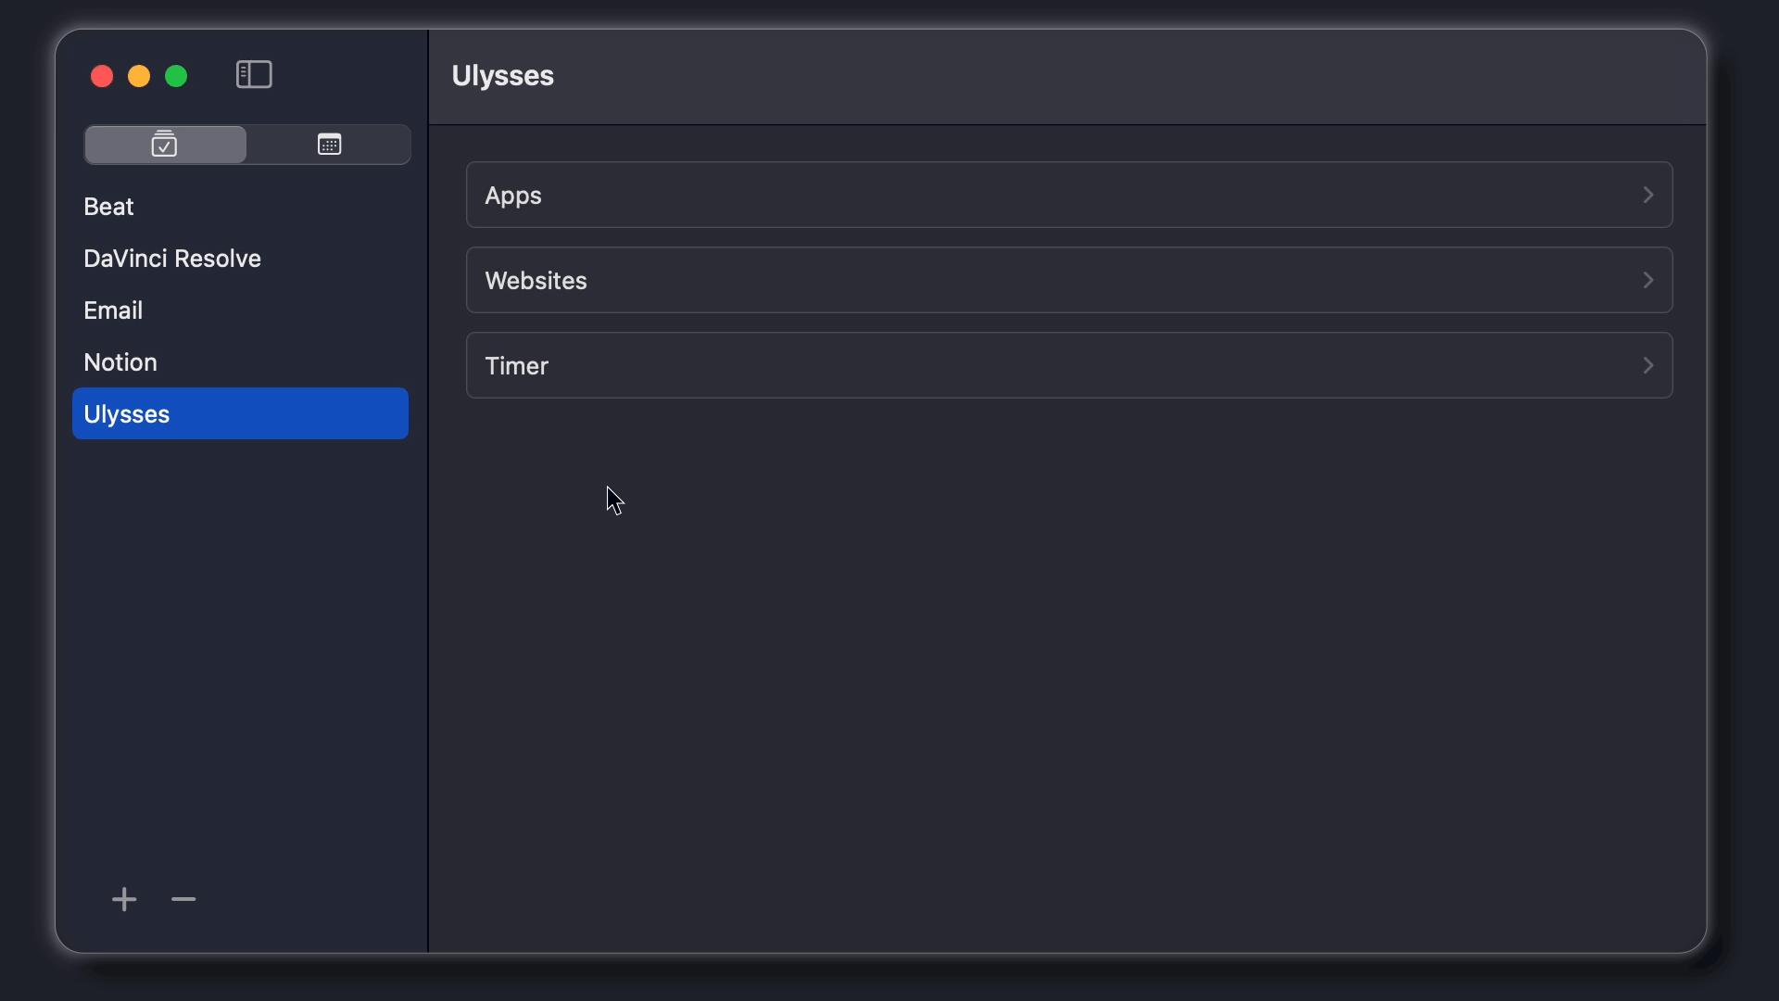The image size is (1779, 1001).
Task: Expand the Websites row chevron
Action: pyautogui.click(x=1647, y=280)
